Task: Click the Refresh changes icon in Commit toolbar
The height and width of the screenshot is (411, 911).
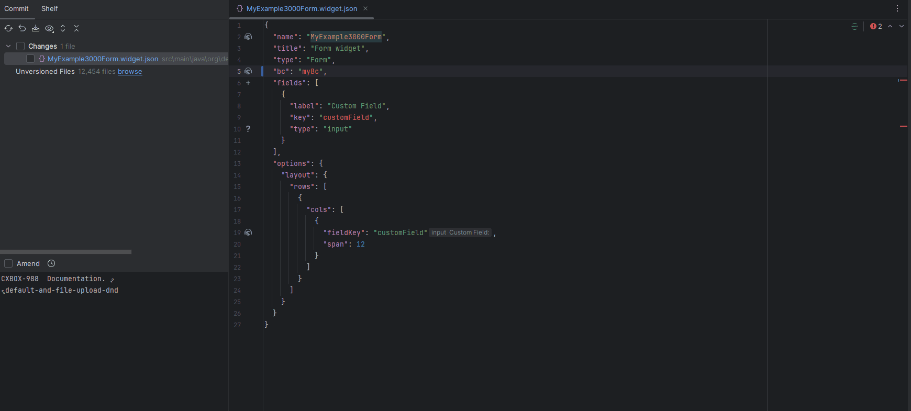Action: click(x=8, y=28)
